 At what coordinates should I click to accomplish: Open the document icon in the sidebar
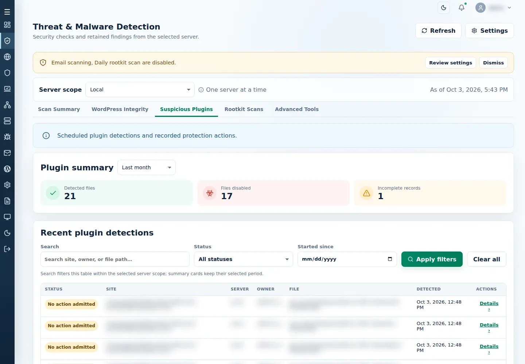[x=7, y=201]
